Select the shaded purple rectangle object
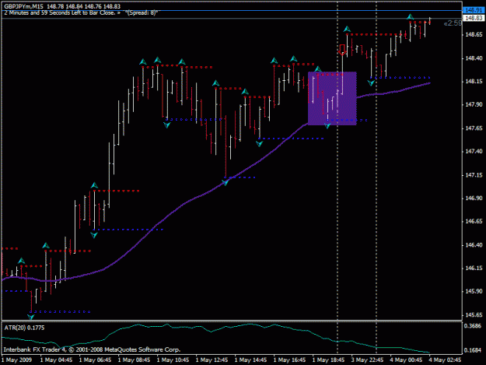This screenshot has width=486, height=365. [332, 98]
